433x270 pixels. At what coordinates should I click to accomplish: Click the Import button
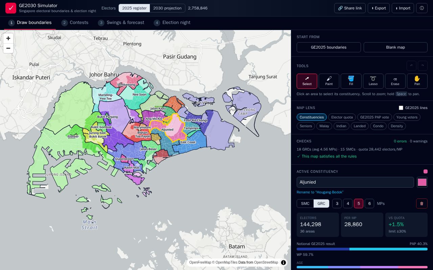[x=403, y=8]
